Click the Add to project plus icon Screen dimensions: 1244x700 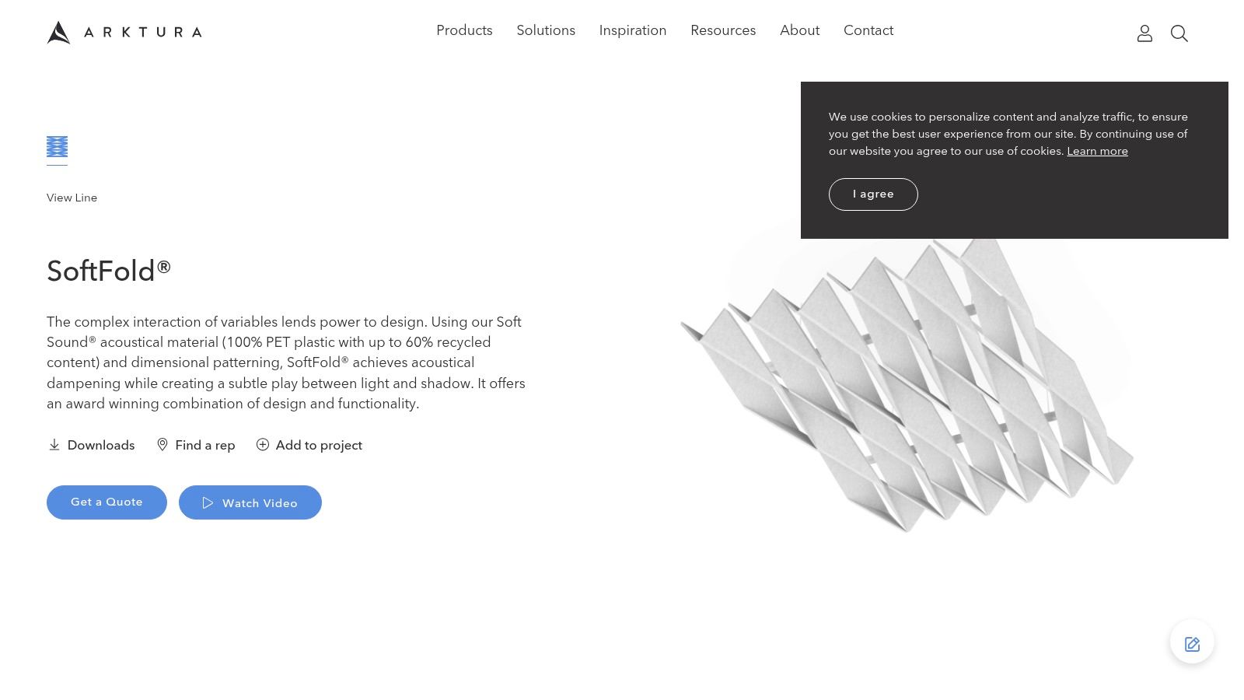(263, 445)
